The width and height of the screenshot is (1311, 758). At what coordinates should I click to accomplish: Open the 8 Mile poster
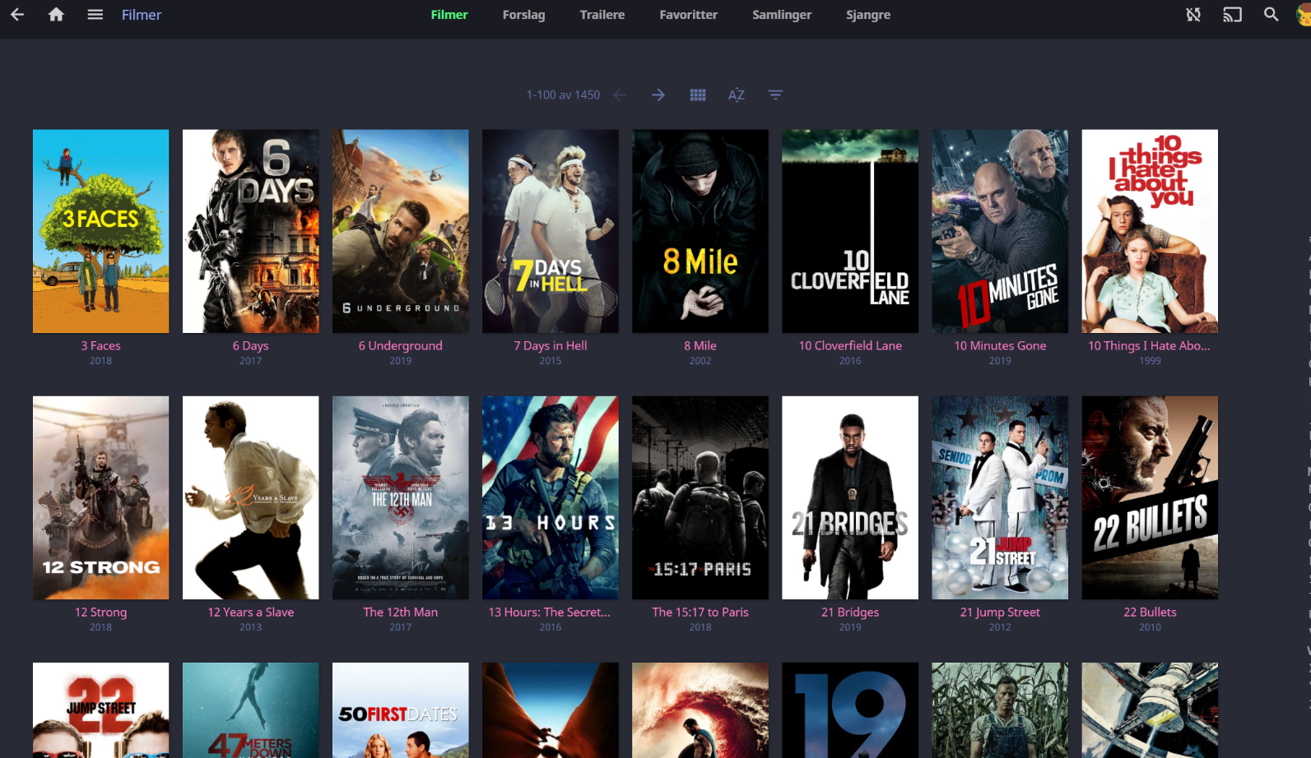click(700, 231)
